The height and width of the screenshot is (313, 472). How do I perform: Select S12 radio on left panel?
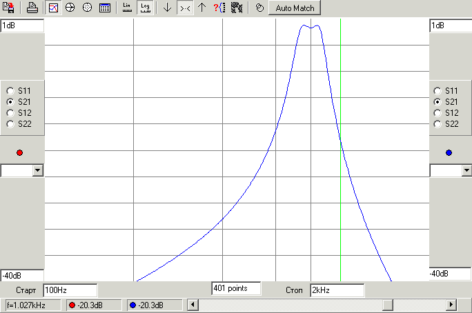pyautogui.click(x=10, y=113)
